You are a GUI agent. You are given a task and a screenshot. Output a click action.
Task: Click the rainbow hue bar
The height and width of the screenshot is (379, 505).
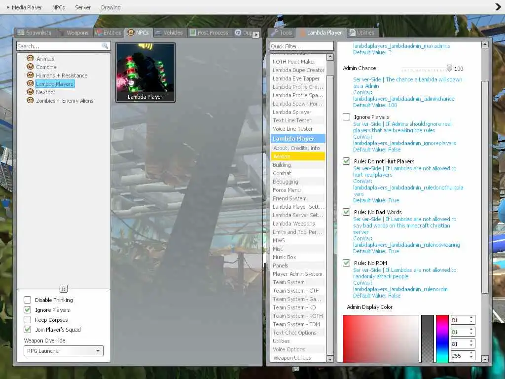(442, 339)
